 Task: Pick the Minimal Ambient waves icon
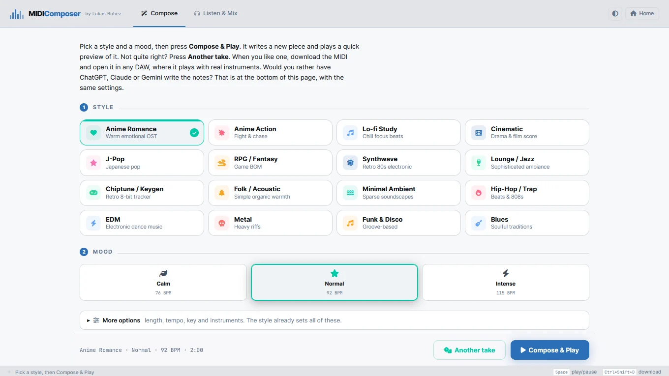(x=350, y=193)
